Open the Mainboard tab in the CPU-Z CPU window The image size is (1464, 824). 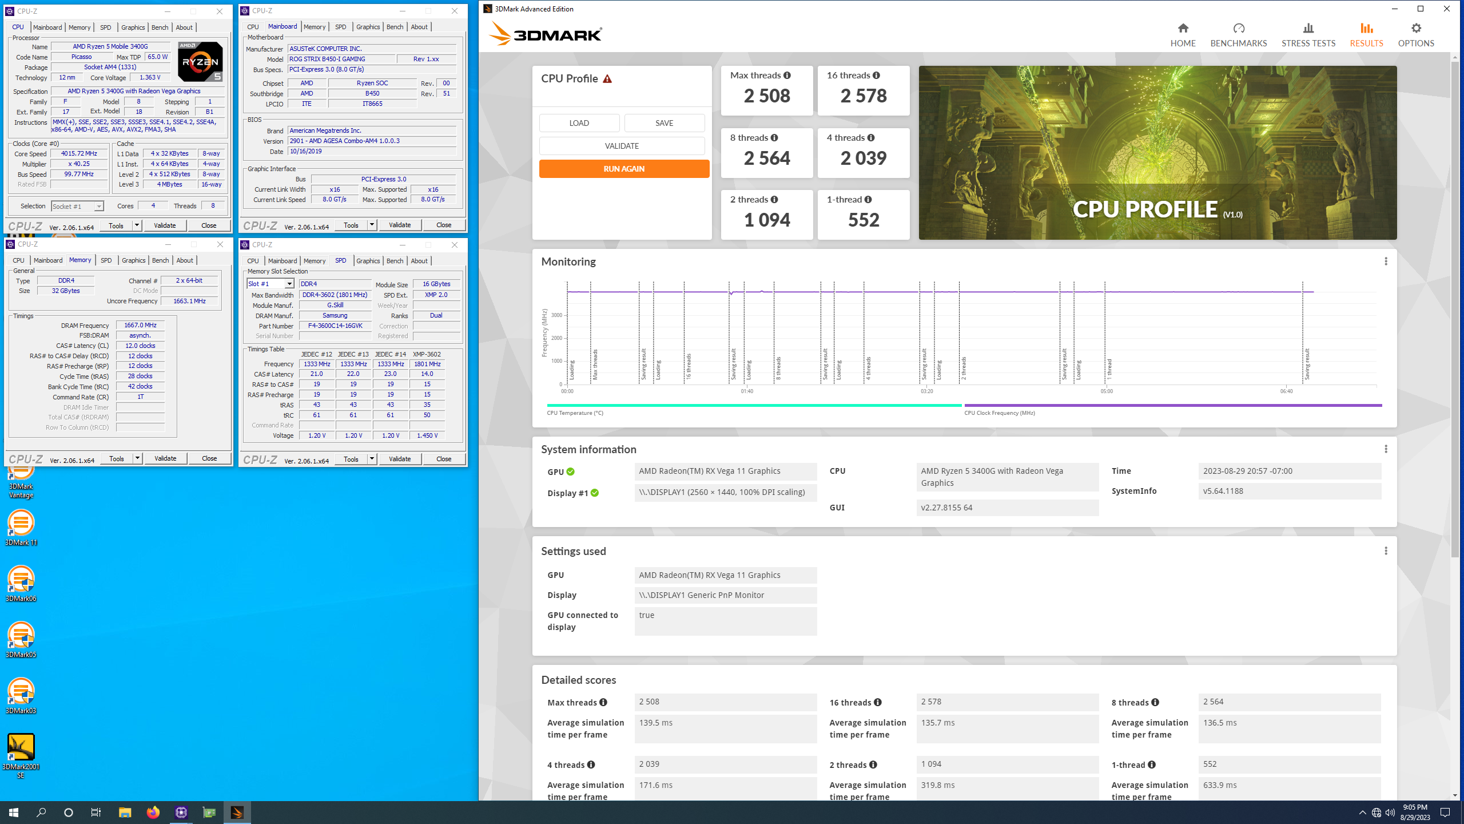pyautogui.click(x=47, y=27)
